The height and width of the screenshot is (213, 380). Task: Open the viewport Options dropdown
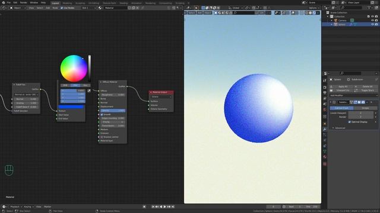click(313, 8)
